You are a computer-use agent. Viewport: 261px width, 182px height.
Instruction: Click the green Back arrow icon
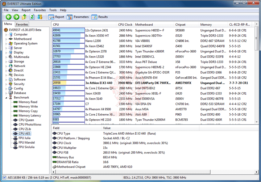[x=9, y=17]
